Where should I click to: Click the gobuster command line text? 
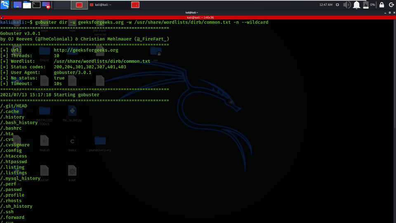pos(151,22)
